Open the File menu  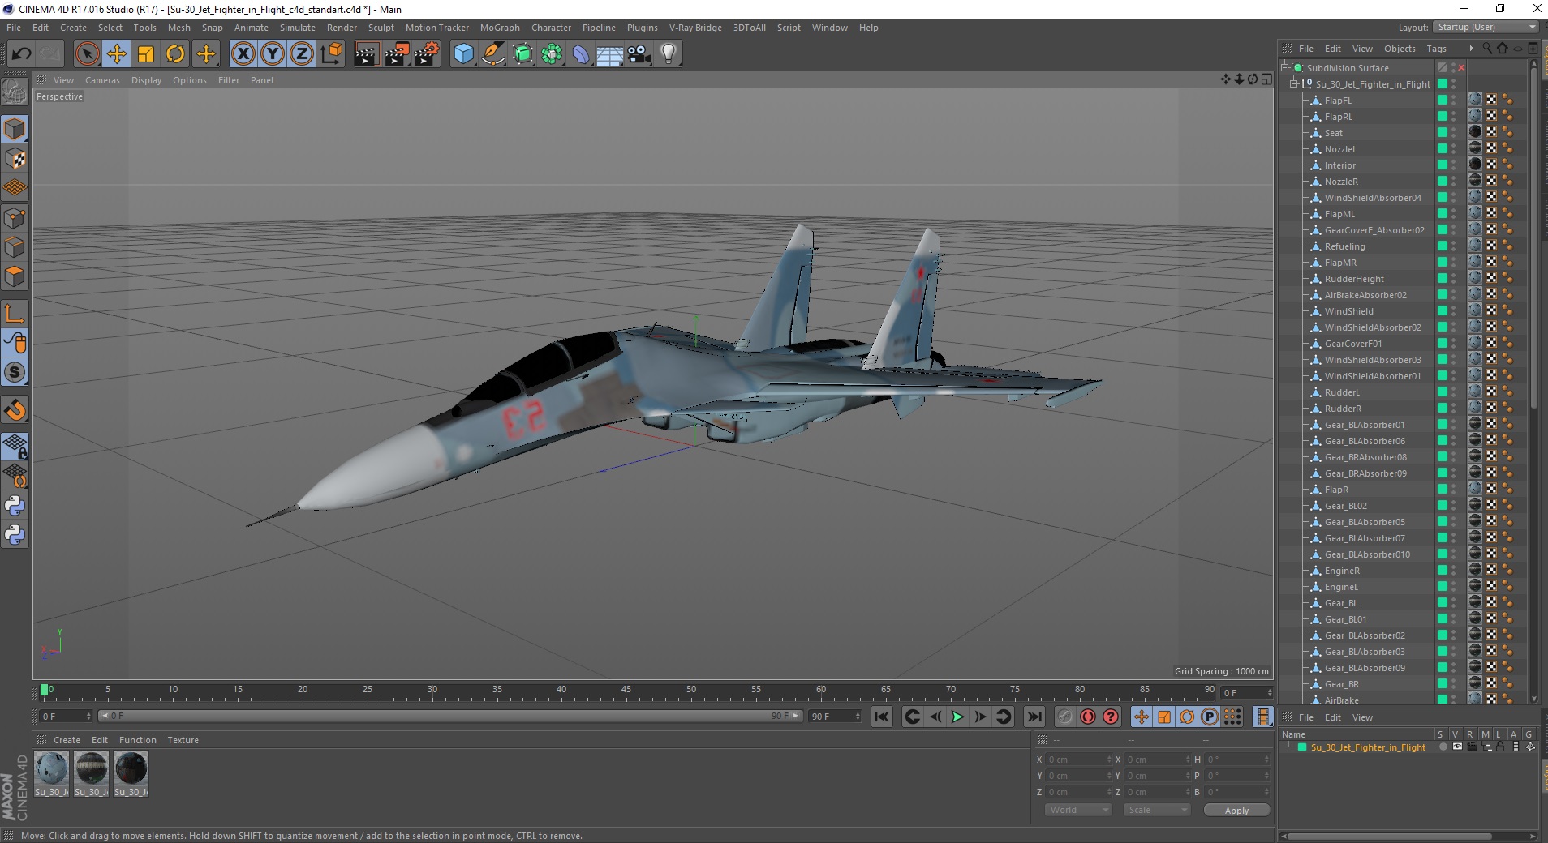[14, 28]
